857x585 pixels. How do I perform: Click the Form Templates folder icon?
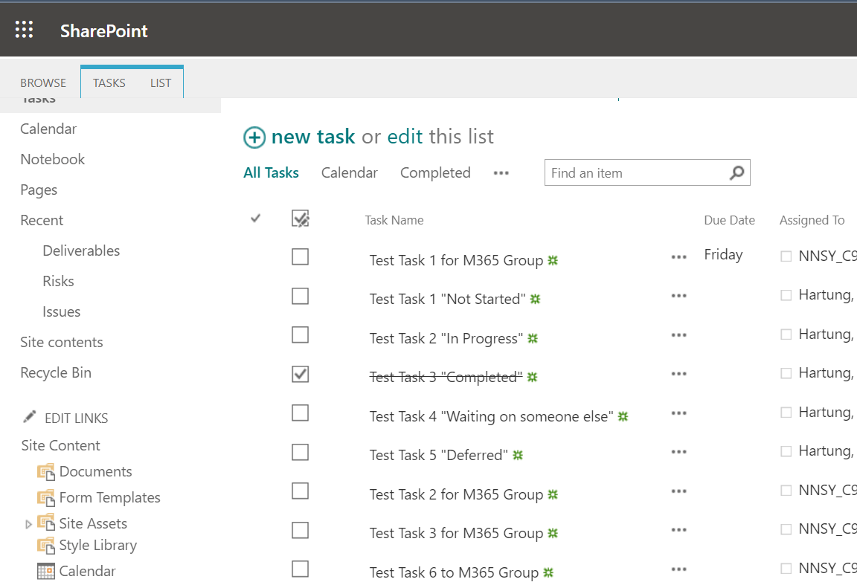[x=46, y=498]
